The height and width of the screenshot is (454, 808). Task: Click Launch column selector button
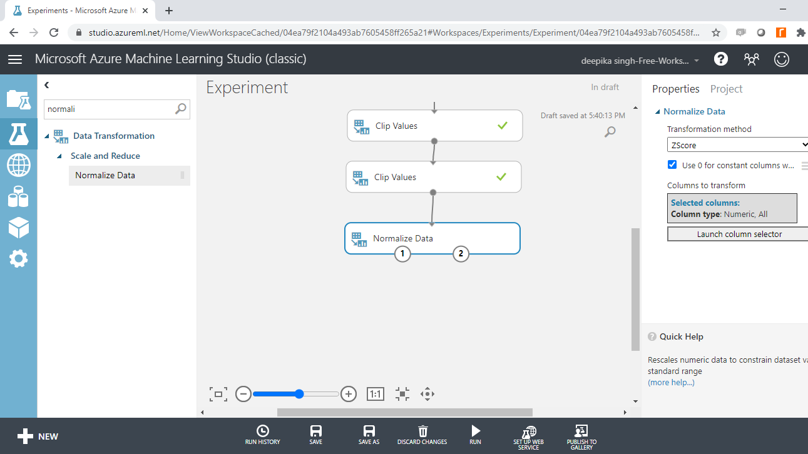739,234
